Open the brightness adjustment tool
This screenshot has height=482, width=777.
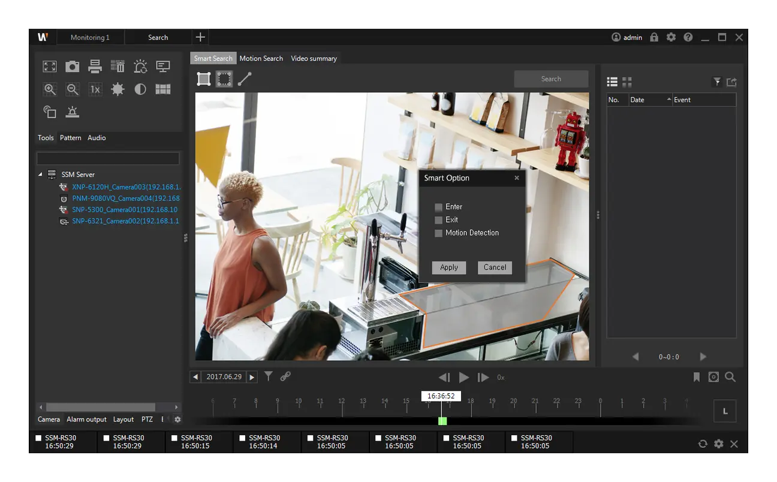pos(118,89)
